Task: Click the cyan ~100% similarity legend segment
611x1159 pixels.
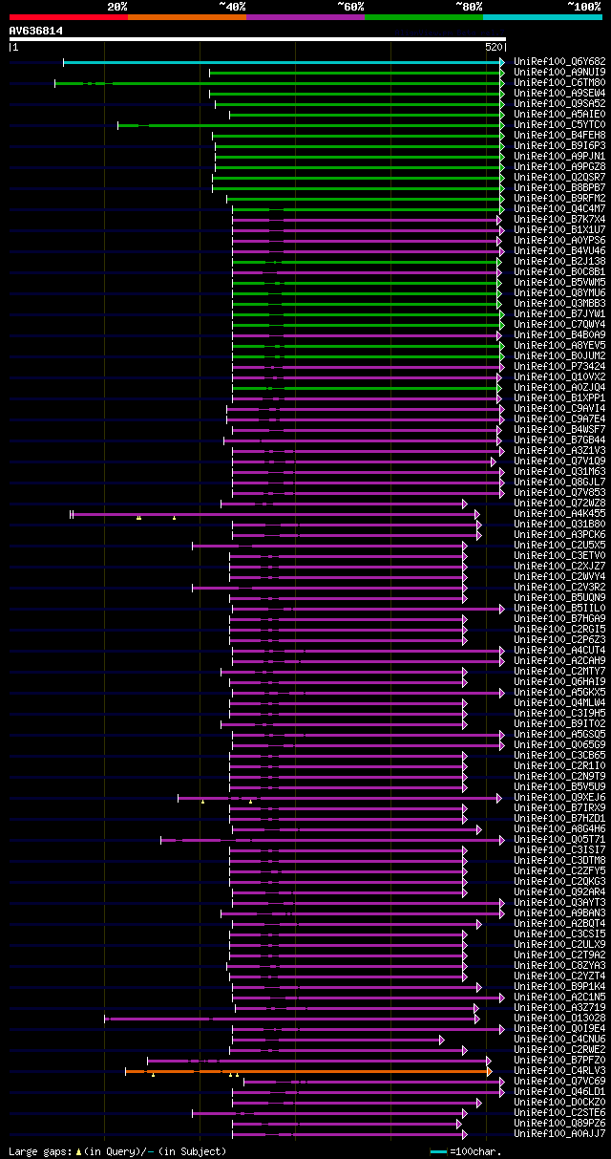Action: point(542,17)
